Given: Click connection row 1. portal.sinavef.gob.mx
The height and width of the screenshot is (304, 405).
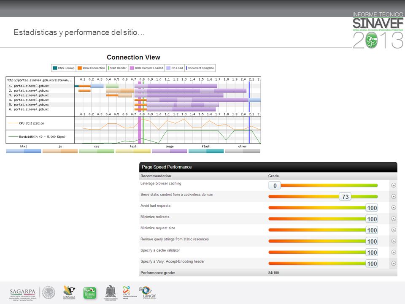Looking at the screenshot, I should [x=29, y=86].
